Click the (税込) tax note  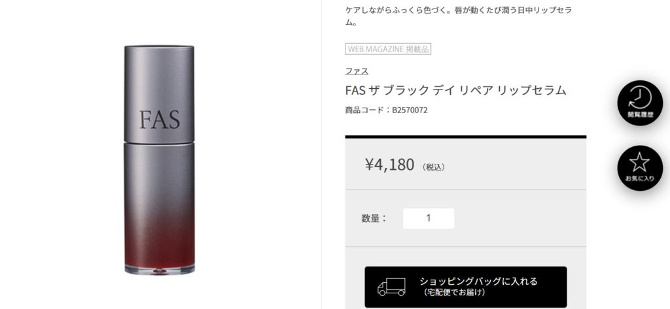[x=434, y=167]
